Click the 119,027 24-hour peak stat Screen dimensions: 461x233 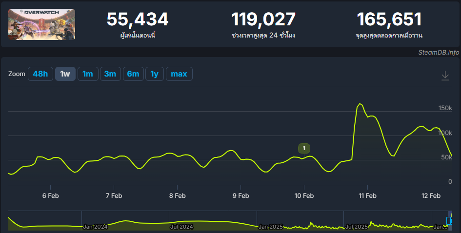[263, 19]
